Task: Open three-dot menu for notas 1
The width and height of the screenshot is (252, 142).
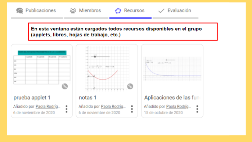Action: tap(132, 109)
